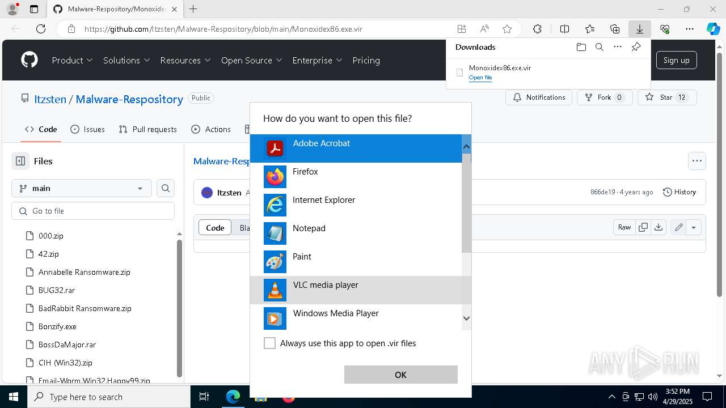This screenshot has height=408, width=726.
Task: Open Edge favorites list icon
Action: pos(590,29)
